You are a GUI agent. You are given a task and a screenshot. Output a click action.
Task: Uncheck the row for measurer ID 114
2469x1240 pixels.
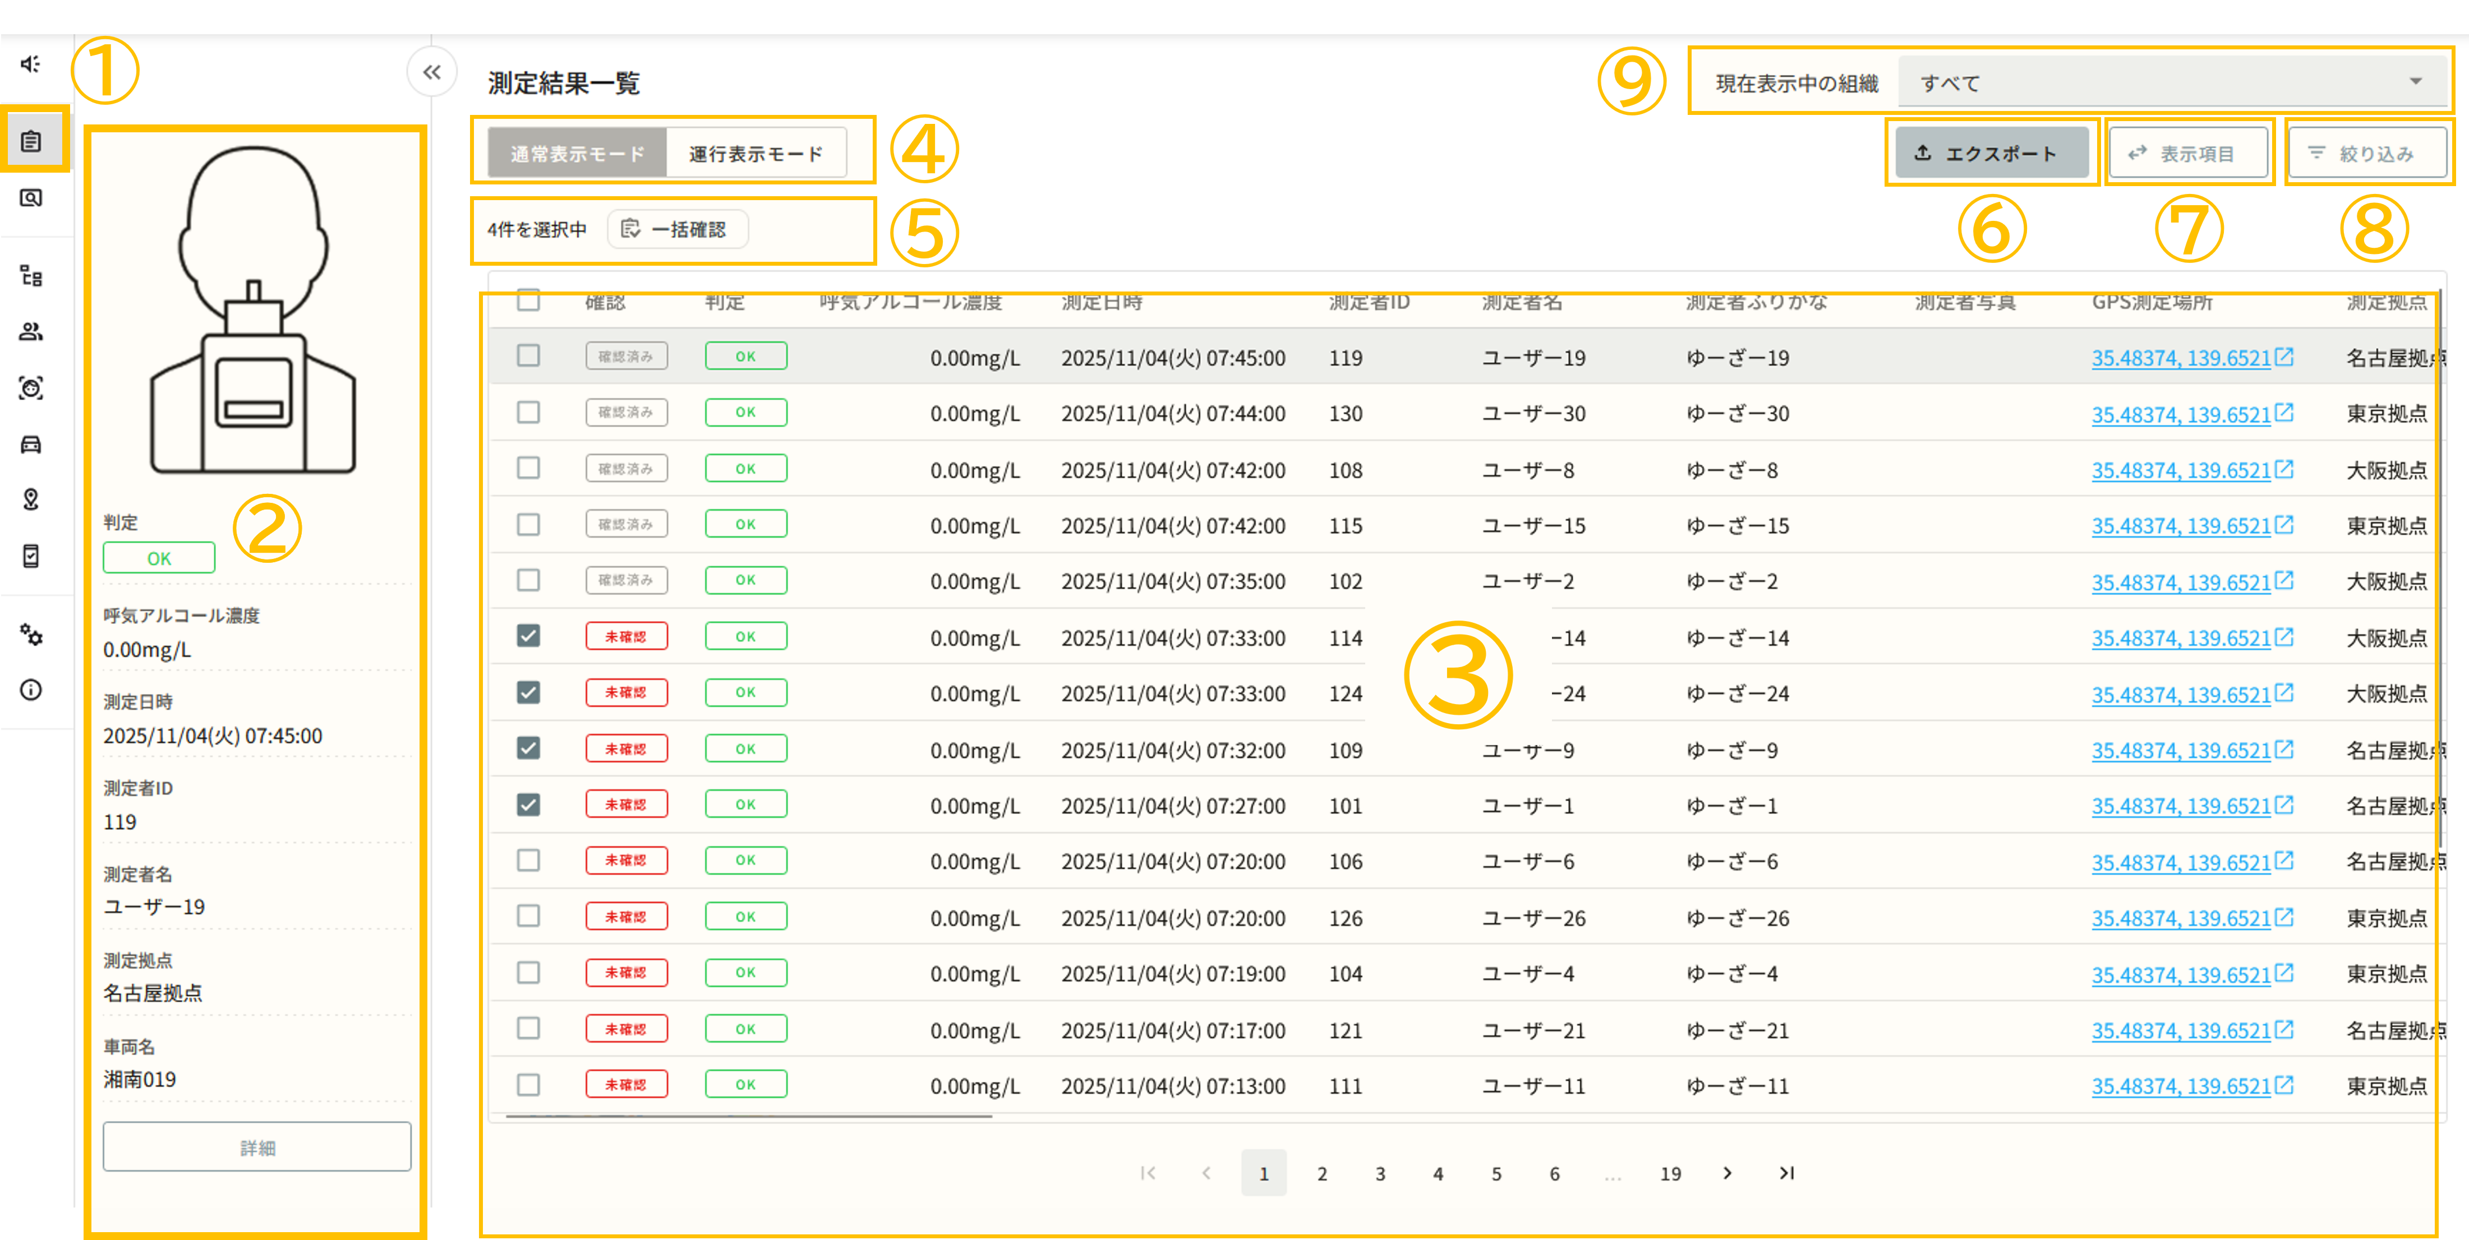point(528,636)
